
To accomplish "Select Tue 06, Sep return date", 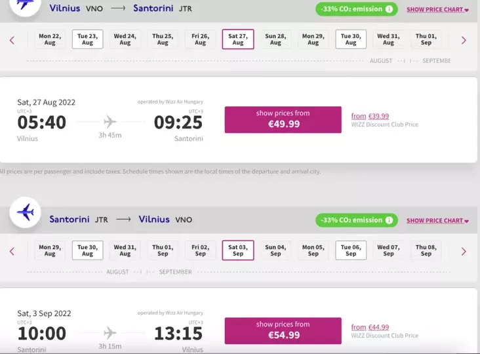I will pos(351,250).
